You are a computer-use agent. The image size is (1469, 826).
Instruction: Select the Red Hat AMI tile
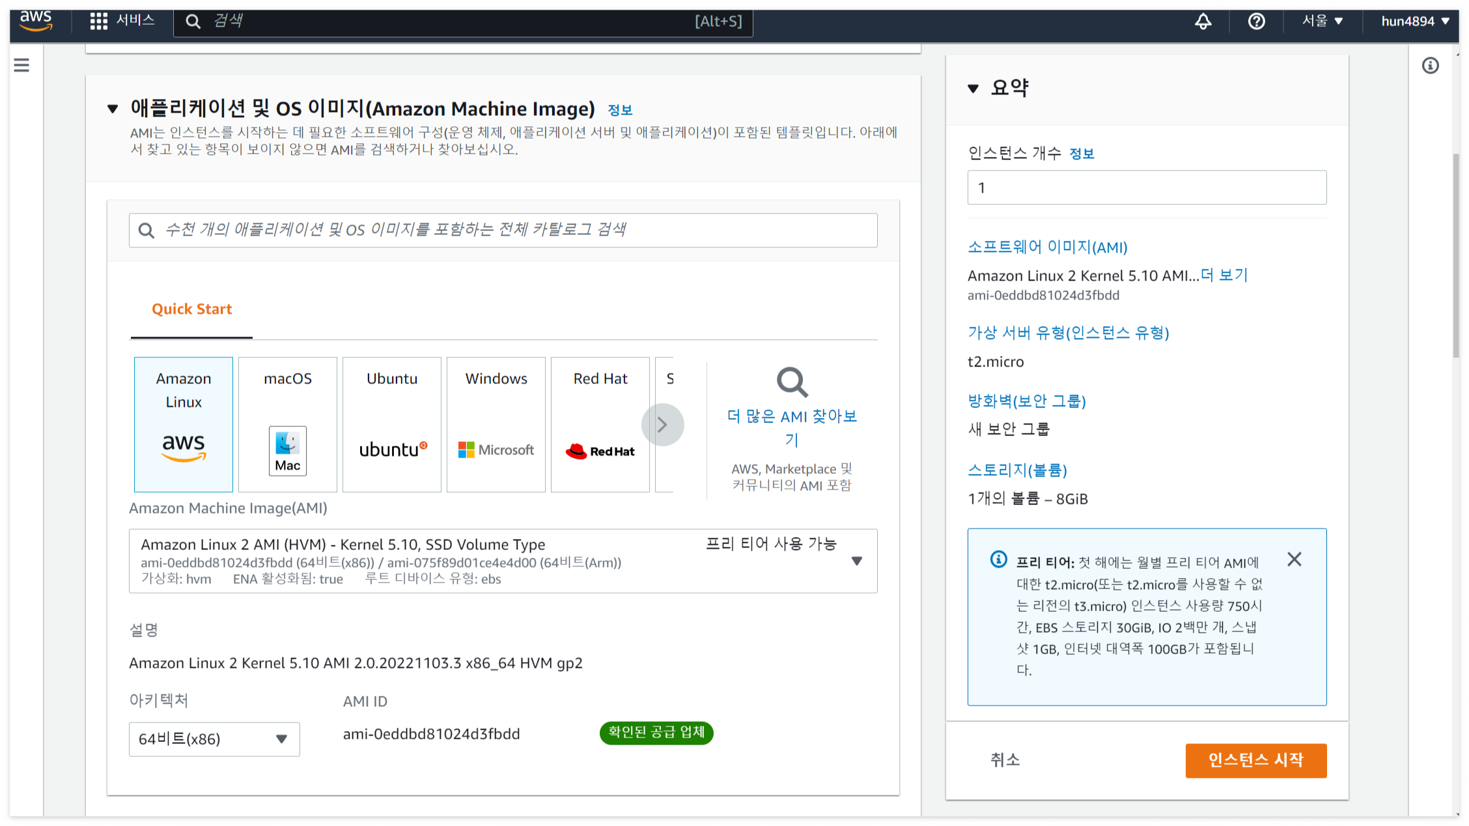(x=600, y=424)
